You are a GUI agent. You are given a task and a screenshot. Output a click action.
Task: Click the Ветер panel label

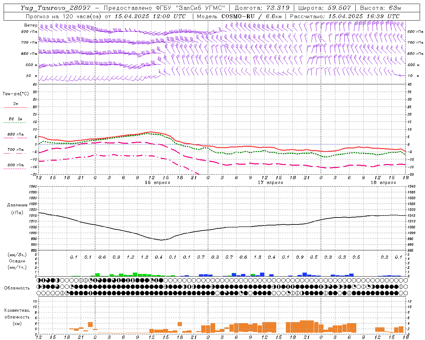pos(31,25)
